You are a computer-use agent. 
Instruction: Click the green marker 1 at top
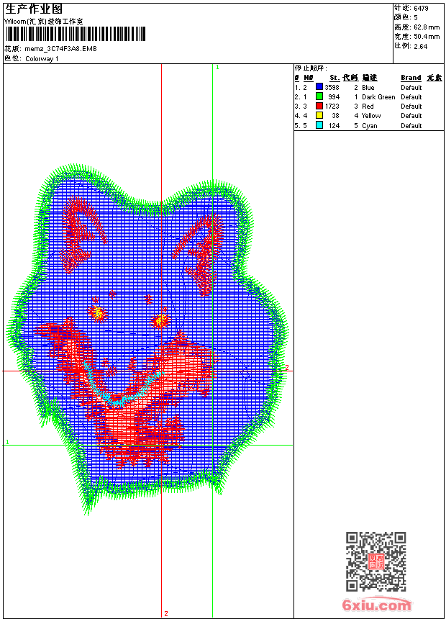(x=217, y=68)
